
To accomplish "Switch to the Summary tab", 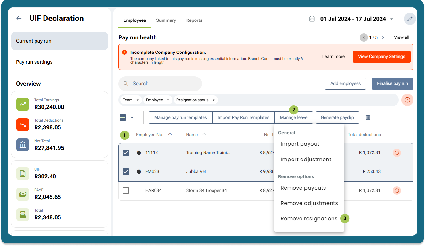I will click(166, 20).
